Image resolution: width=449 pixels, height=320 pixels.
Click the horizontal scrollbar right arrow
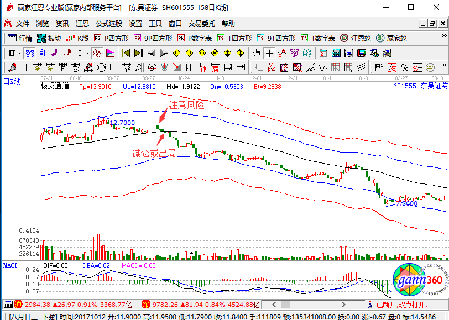point(343,305)
